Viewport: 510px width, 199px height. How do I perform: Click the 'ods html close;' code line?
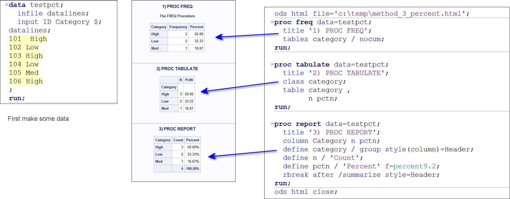306,192
